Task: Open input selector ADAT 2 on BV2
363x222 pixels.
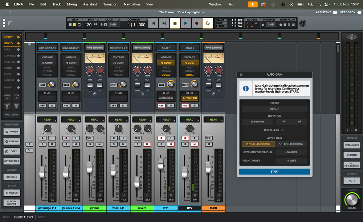Action: (189, 48)
